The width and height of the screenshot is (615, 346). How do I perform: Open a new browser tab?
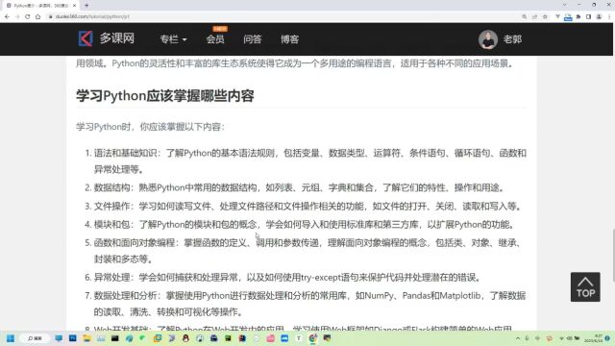(x=86, y=5)
